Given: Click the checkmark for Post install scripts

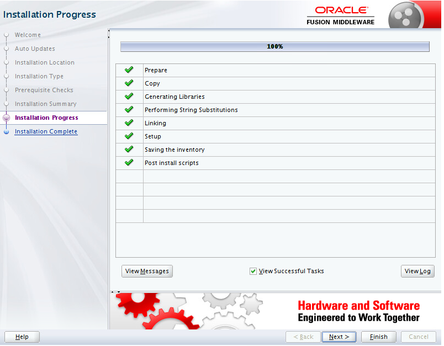Looking at the screenshot, I should pyautogui.click(x=129, y=162).
